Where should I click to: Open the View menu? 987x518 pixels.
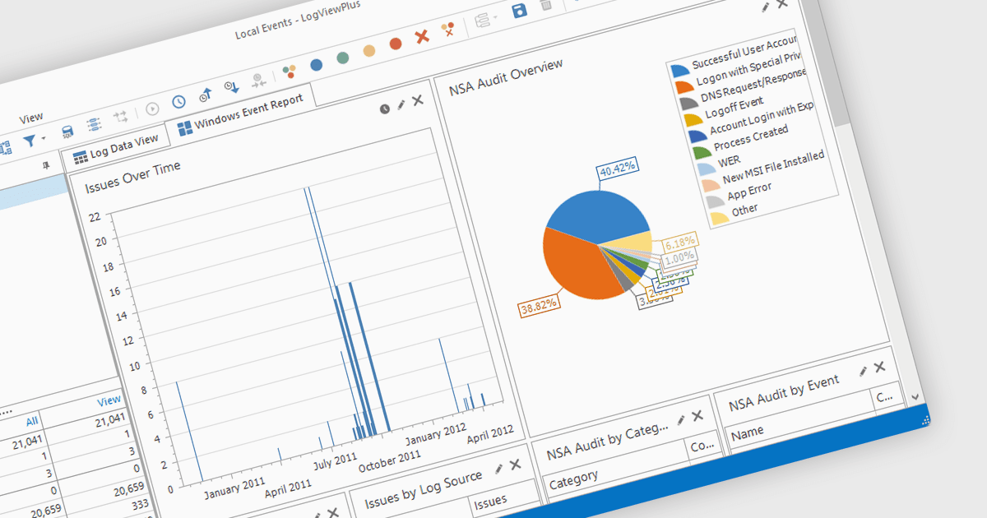coord(31,118)
